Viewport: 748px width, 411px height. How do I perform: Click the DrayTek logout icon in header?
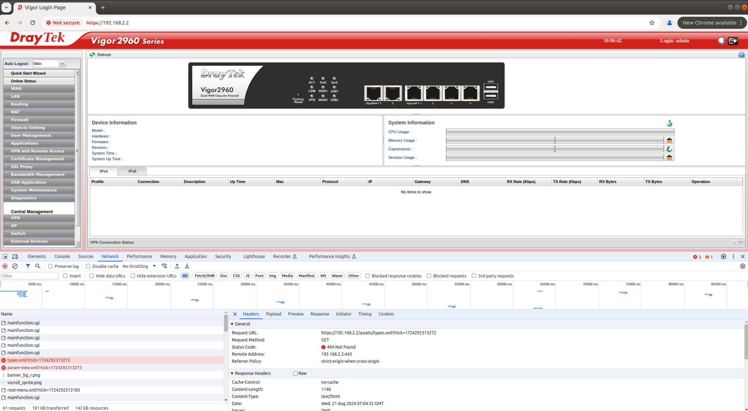point(733,41)
